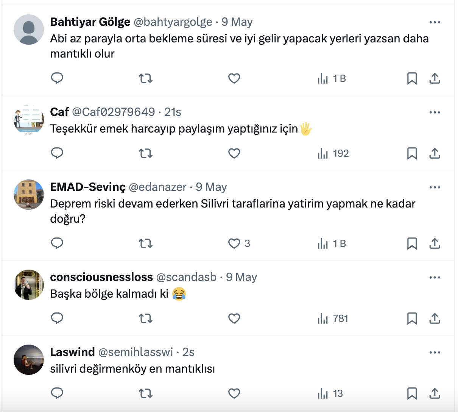Screen dimensions: 458x412
Task: Share EMAD-Sevinç's tweet
Action: 435,243
